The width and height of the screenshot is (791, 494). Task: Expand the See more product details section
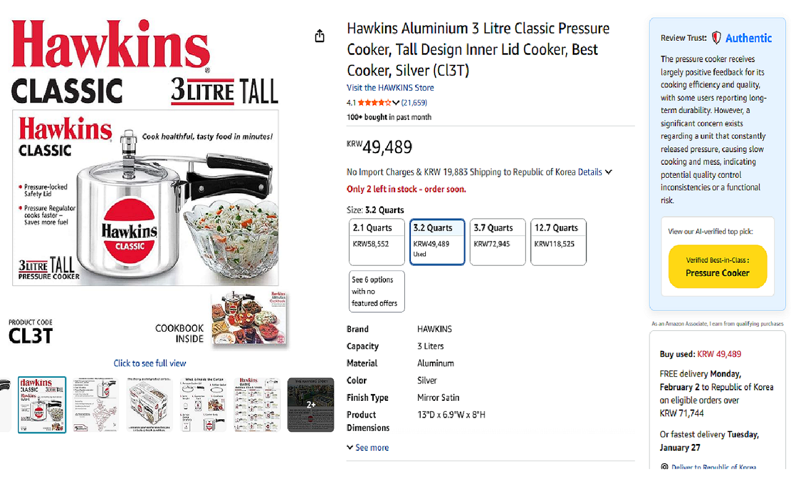coord(367,447)
